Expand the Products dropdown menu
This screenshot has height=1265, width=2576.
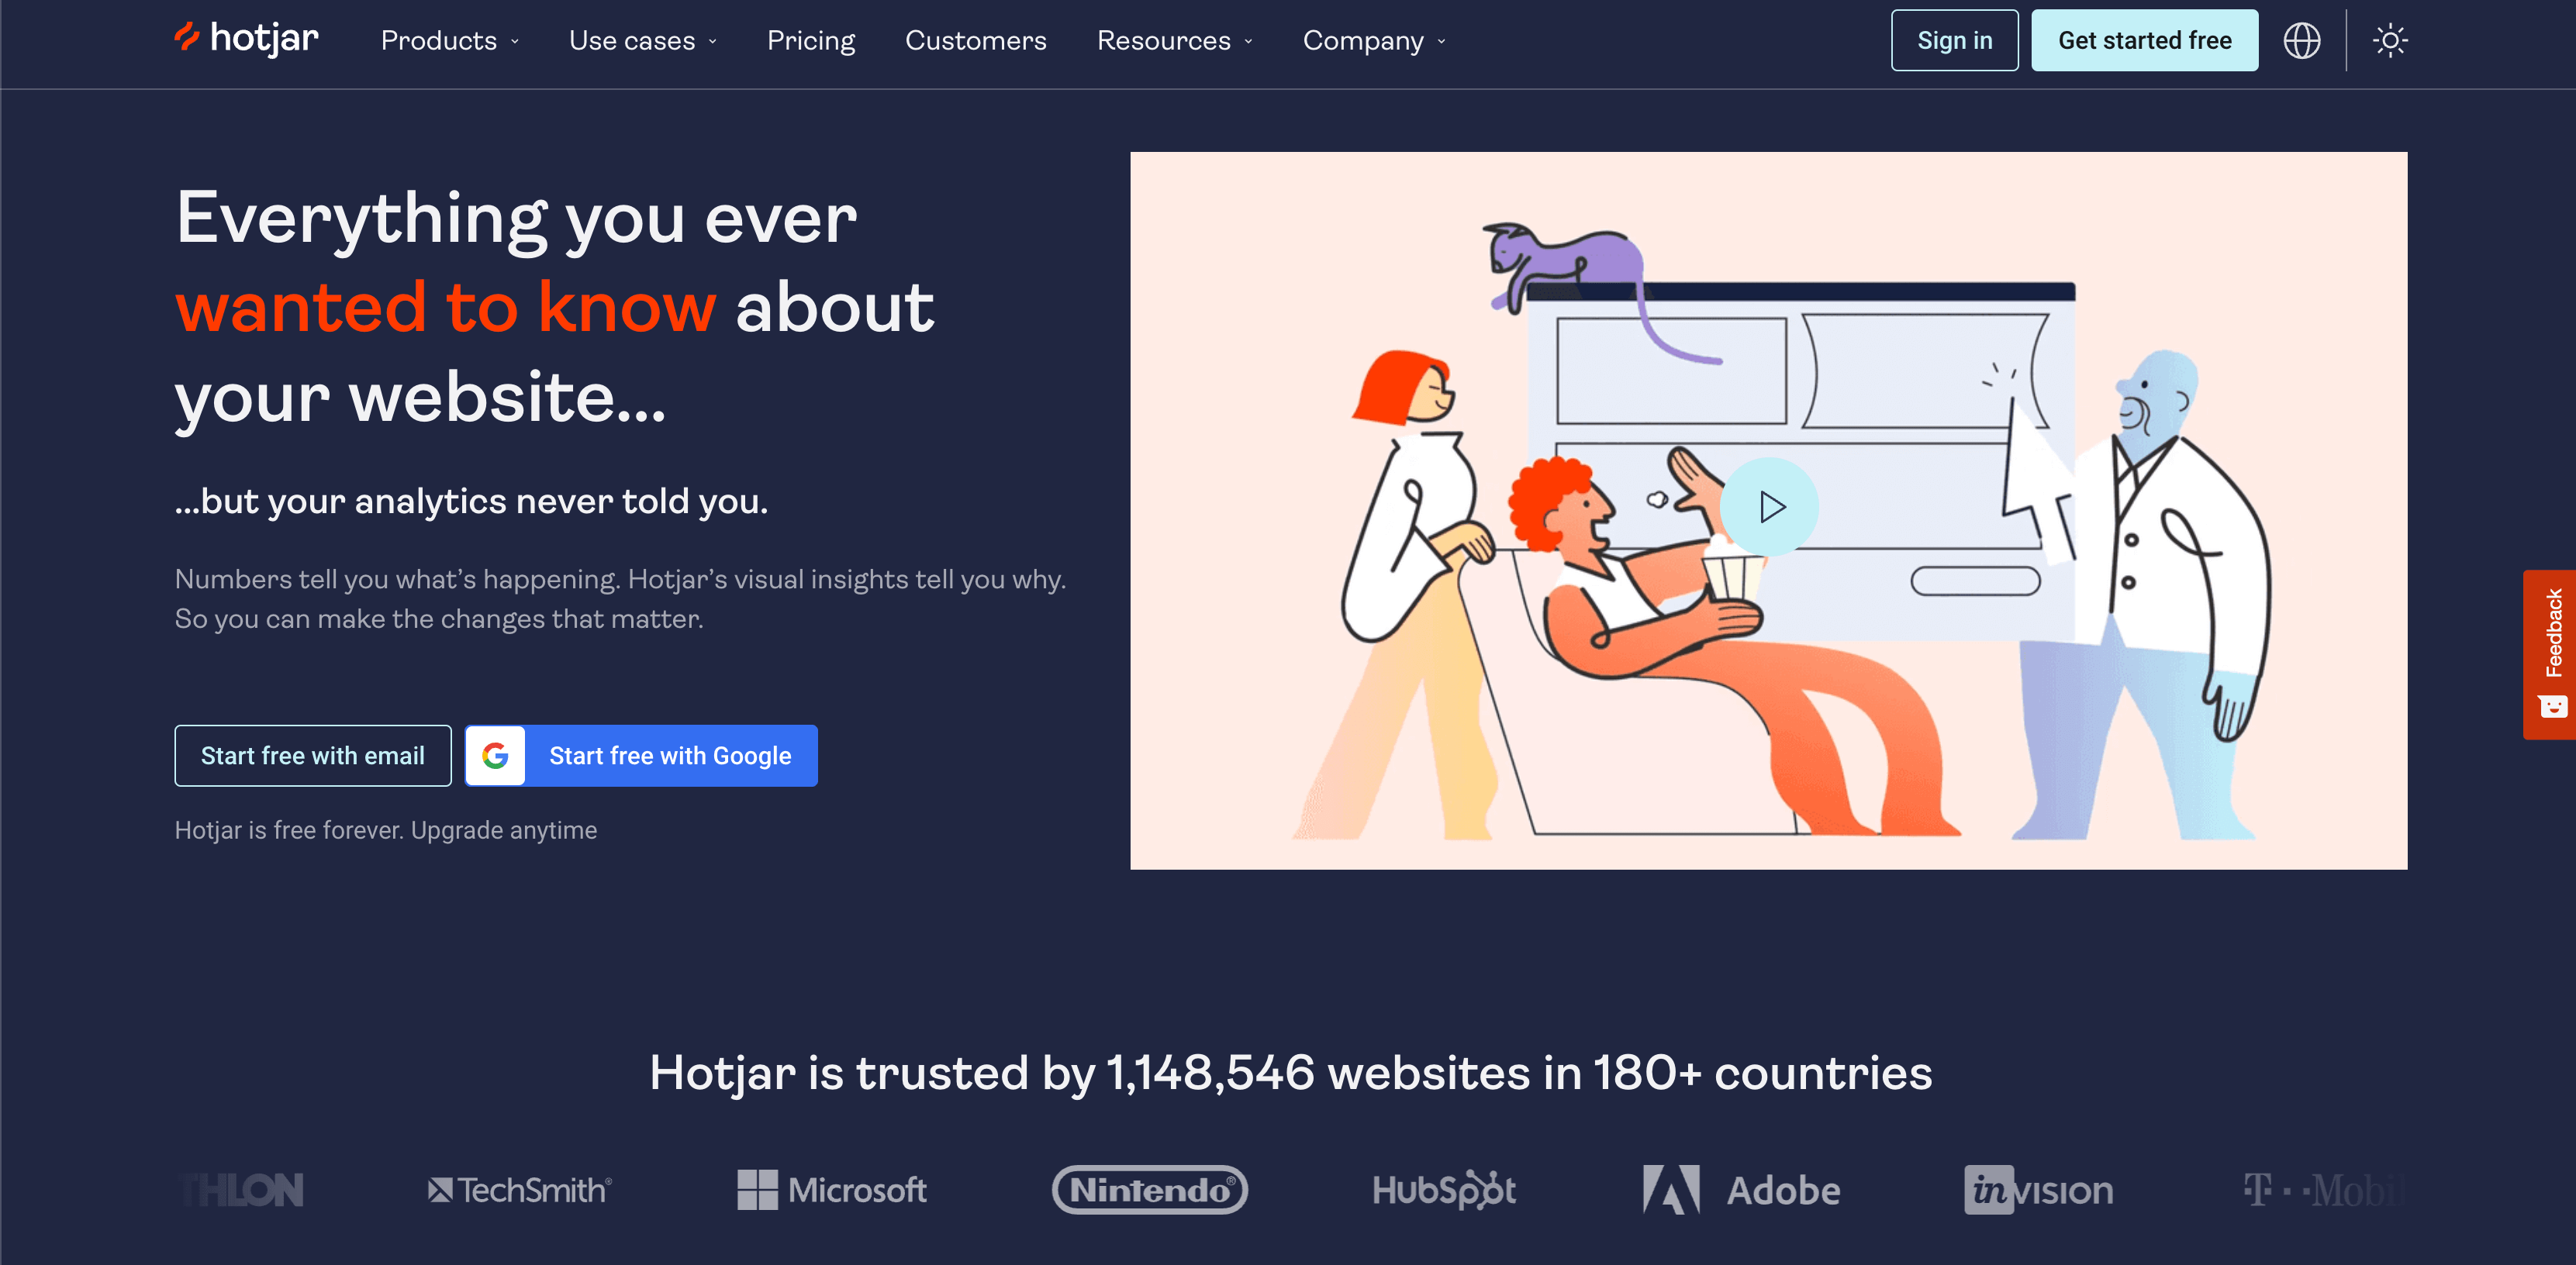[450, 40]
